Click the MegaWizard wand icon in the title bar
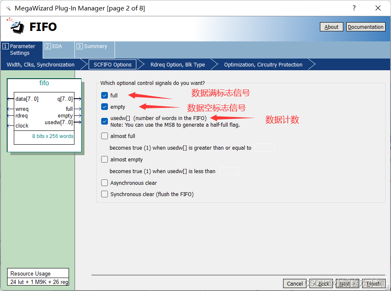 coord(8,8)
